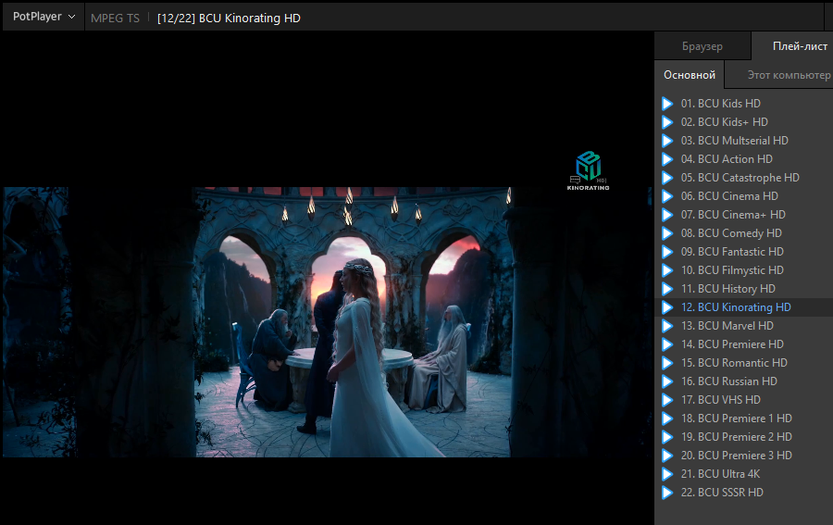The width and height of the screenshot is (833, 525).
Task: Click play icon beside BCU Kids+ HD
Action: [x=667, y=122]
